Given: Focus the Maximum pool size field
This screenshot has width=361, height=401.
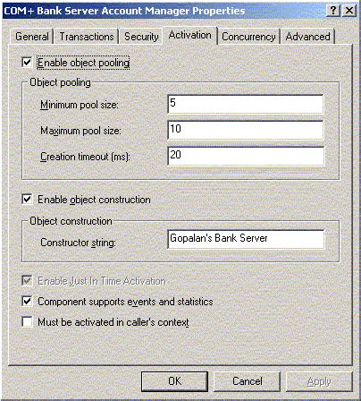Looking at the screenshot, I should [x=246, y=130].
